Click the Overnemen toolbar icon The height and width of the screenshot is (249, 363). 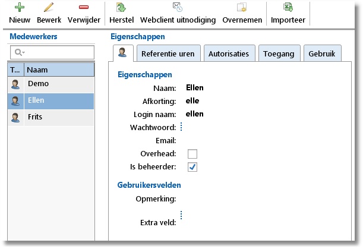(x=242, y=8)
